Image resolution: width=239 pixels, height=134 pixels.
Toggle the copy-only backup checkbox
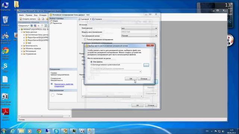[x=85, y=39]
